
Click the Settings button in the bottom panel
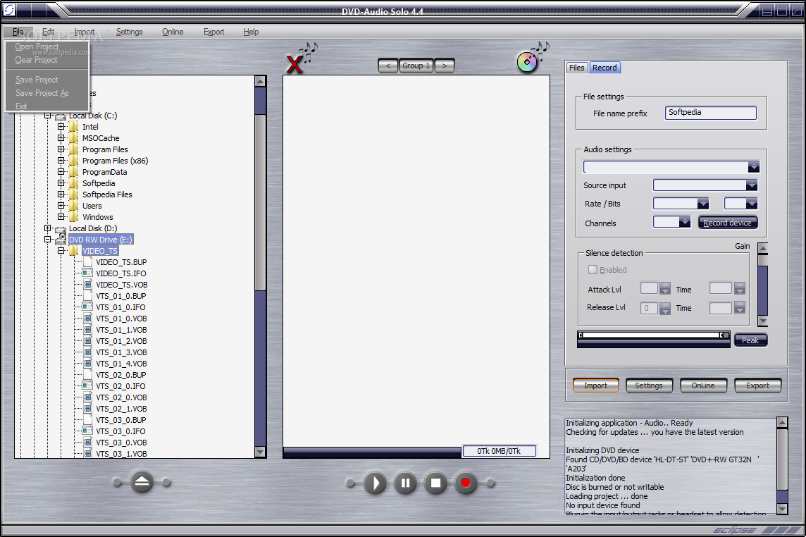tap(649, 385)
